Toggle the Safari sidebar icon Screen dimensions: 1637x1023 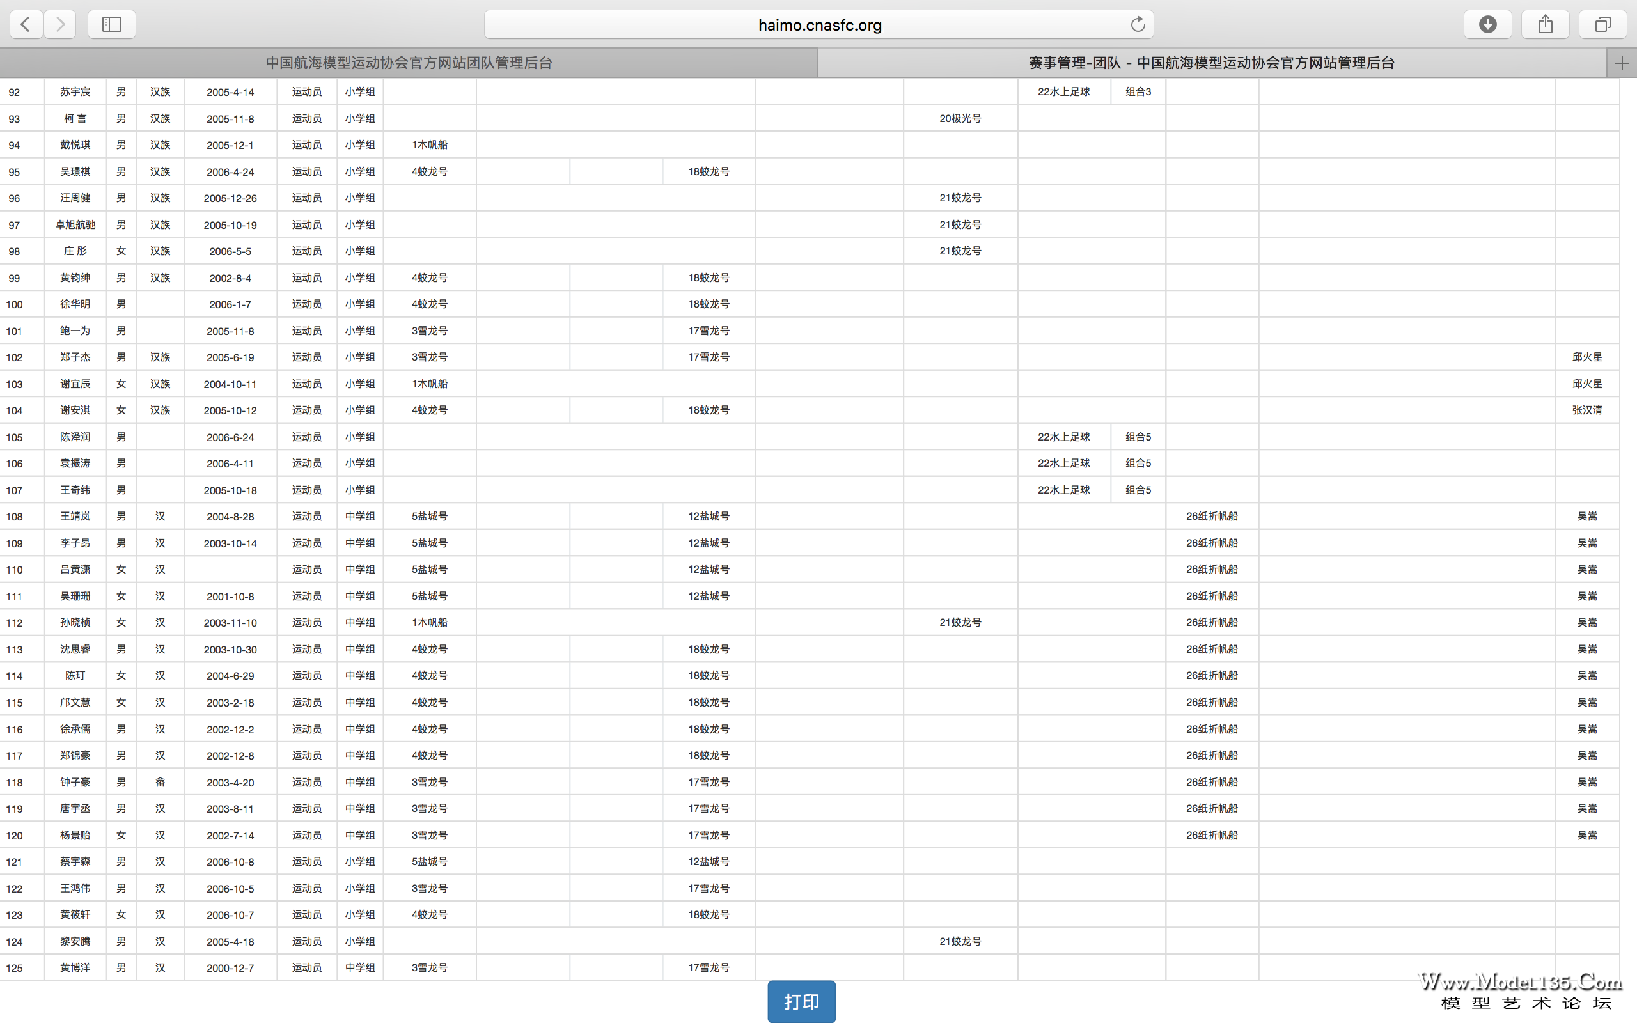(112, 24)
